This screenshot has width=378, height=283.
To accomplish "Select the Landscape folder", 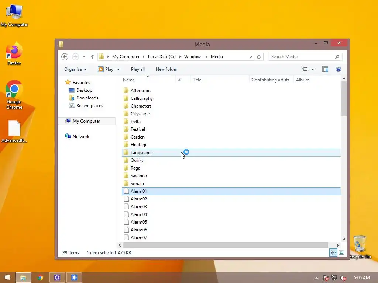I will tap(231, 152).
